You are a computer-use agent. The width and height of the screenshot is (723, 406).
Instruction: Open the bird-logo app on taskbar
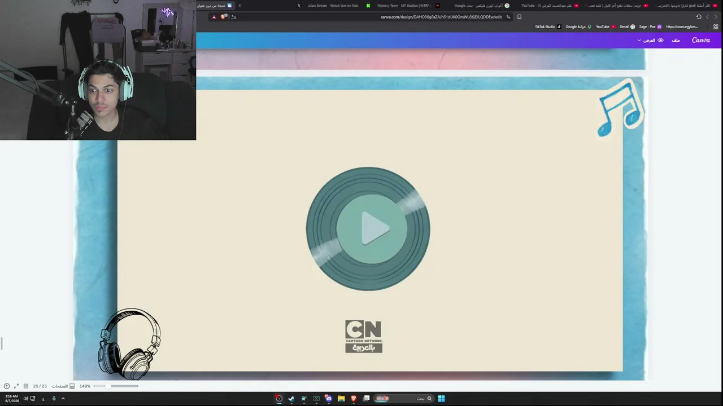pyautogui.click(x=304, y=399)
